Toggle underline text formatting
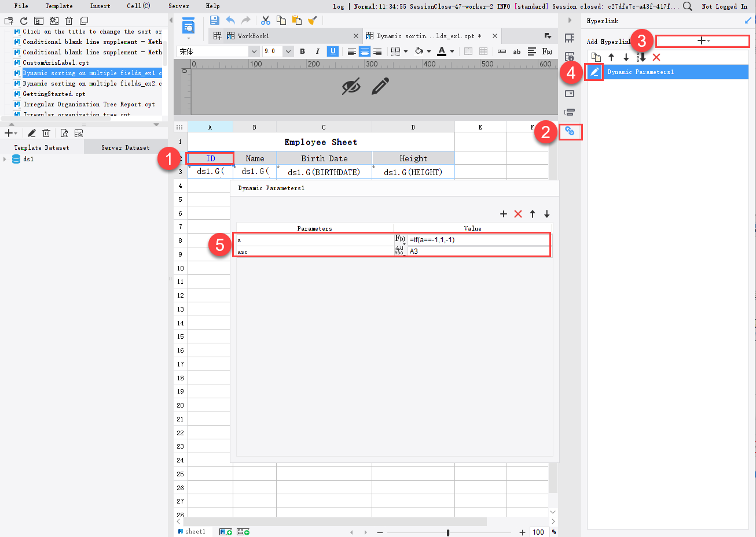 (x=333, y=51)
